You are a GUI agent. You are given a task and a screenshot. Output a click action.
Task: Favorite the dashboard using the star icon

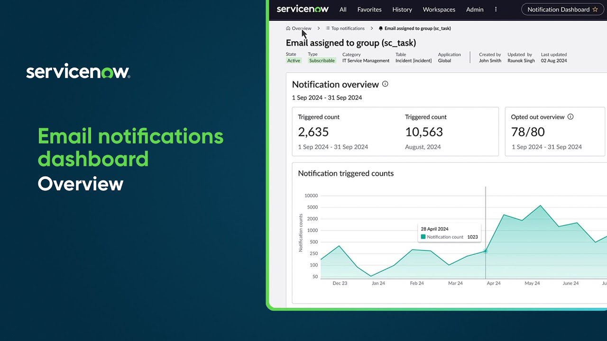point(596,9)
